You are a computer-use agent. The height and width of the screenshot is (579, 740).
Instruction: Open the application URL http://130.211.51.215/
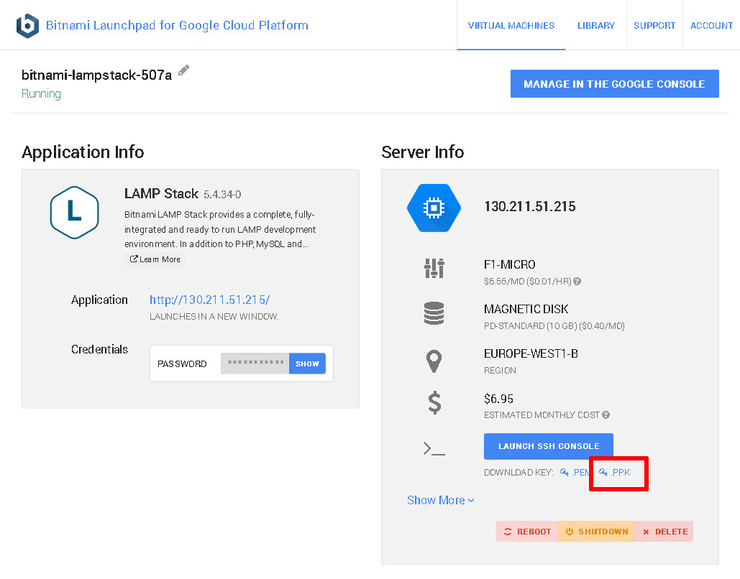209,300
